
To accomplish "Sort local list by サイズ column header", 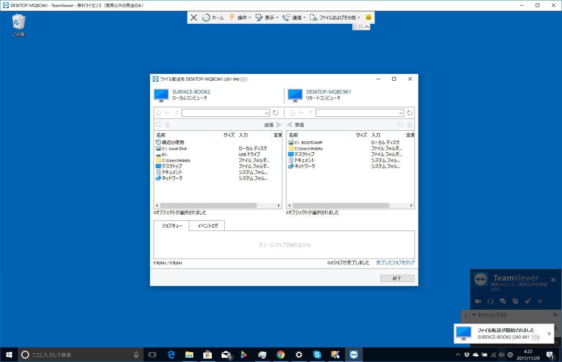I will click(x=225, y=135).
